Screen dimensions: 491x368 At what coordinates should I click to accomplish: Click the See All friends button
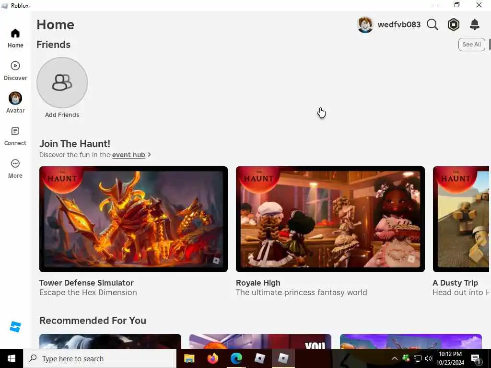click(x=471, y=45)
